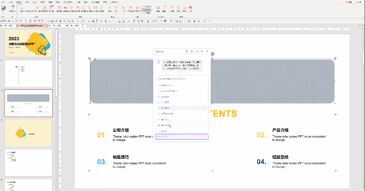Select slide 4 thumbnail with yellow background

28,133
